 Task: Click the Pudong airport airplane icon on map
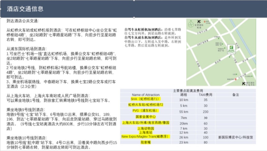244,83
